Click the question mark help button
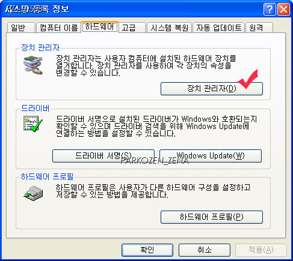Screen dimensions: 293x261 click(x=270, y=9)
